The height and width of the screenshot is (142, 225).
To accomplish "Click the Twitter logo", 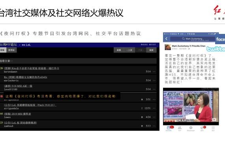I will click(216, 49).
